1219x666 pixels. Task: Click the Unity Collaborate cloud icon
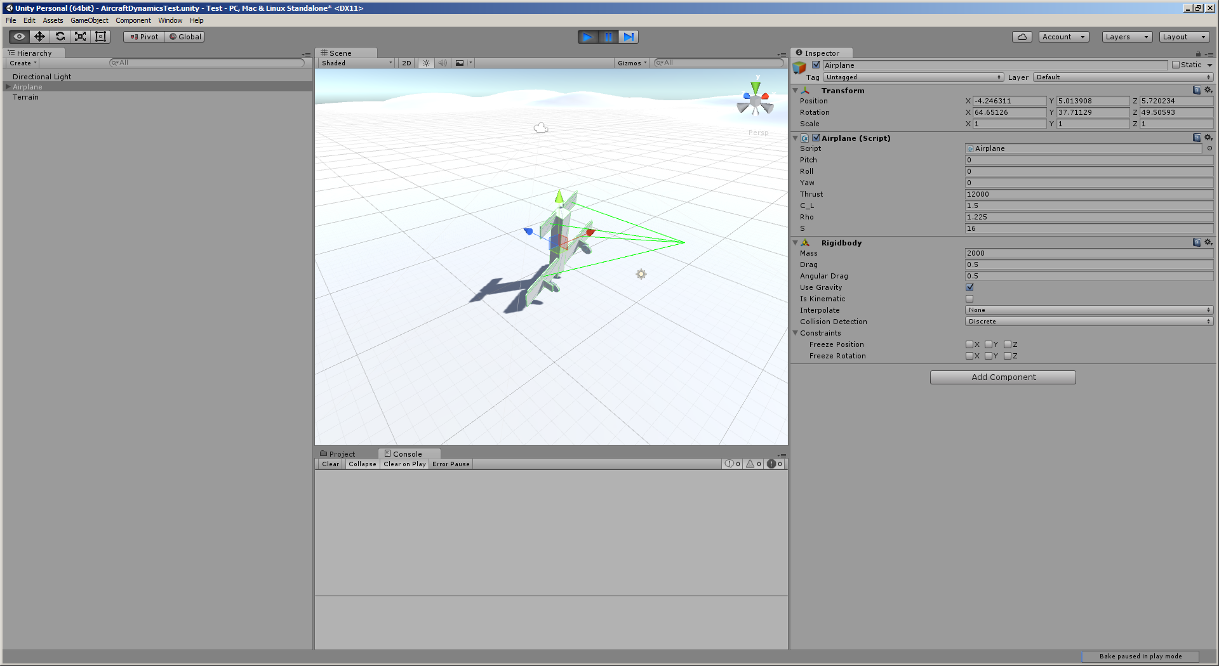(x=1022, y=36)
